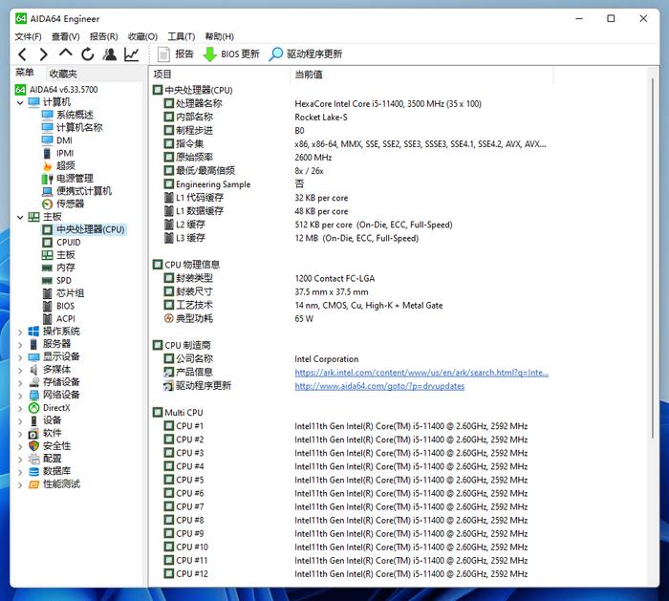Click the BIOS 更新 button
669x601 pixels.
point(231,54)
